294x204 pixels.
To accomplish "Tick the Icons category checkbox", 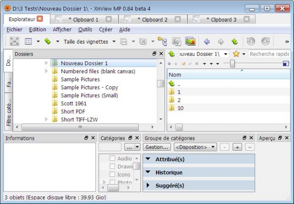I will pyautogui.click(x=112, y=174).
